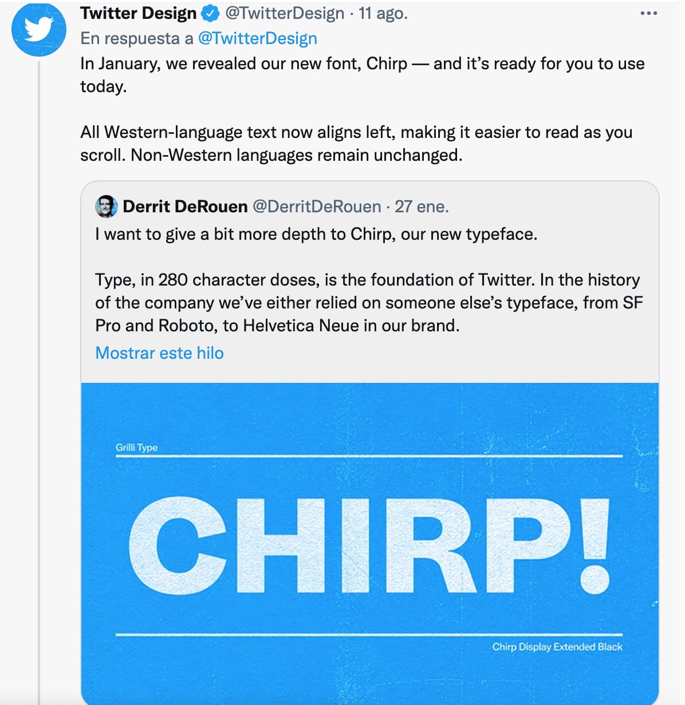
Task: Click Derrit DeRouen's profile picture
Action: click(x=106, y=207)
